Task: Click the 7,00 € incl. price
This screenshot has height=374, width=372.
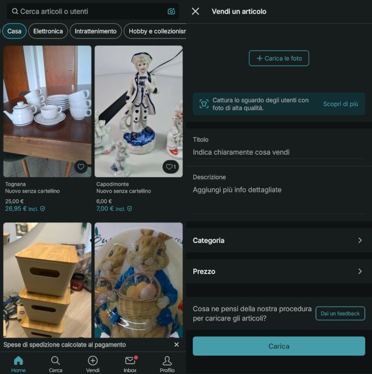Action: [110, 209]
